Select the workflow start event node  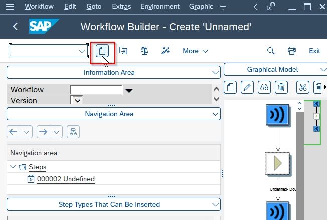tap(277, 115)
